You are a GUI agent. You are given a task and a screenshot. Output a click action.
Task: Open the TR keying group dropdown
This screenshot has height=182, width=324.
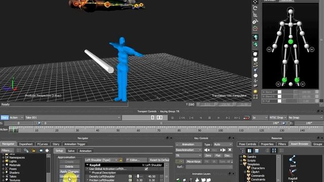click(188, 155)
